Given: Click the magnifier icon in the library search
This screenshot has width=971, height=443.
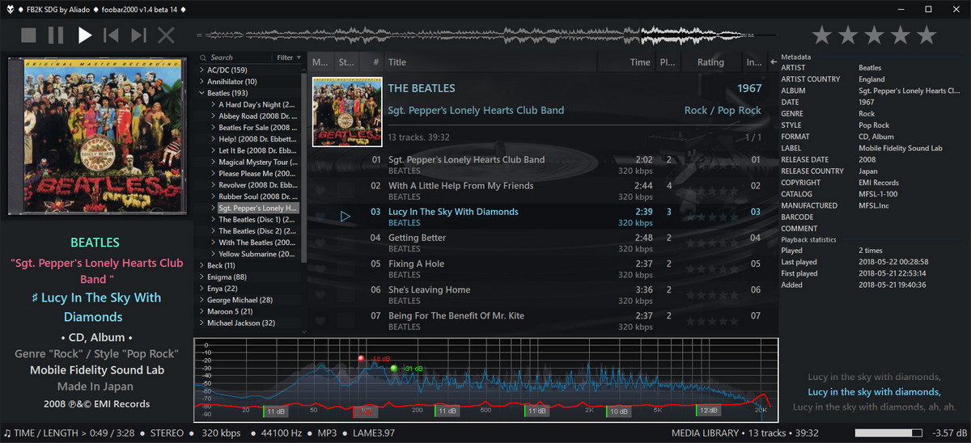Looking at the screenshot, I should [x=204, y=58].
